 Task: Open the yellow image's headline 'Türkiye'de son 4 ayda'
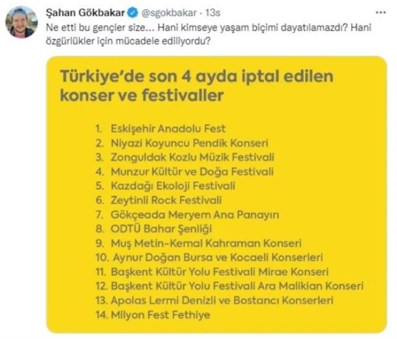click(x=197, y=86)
